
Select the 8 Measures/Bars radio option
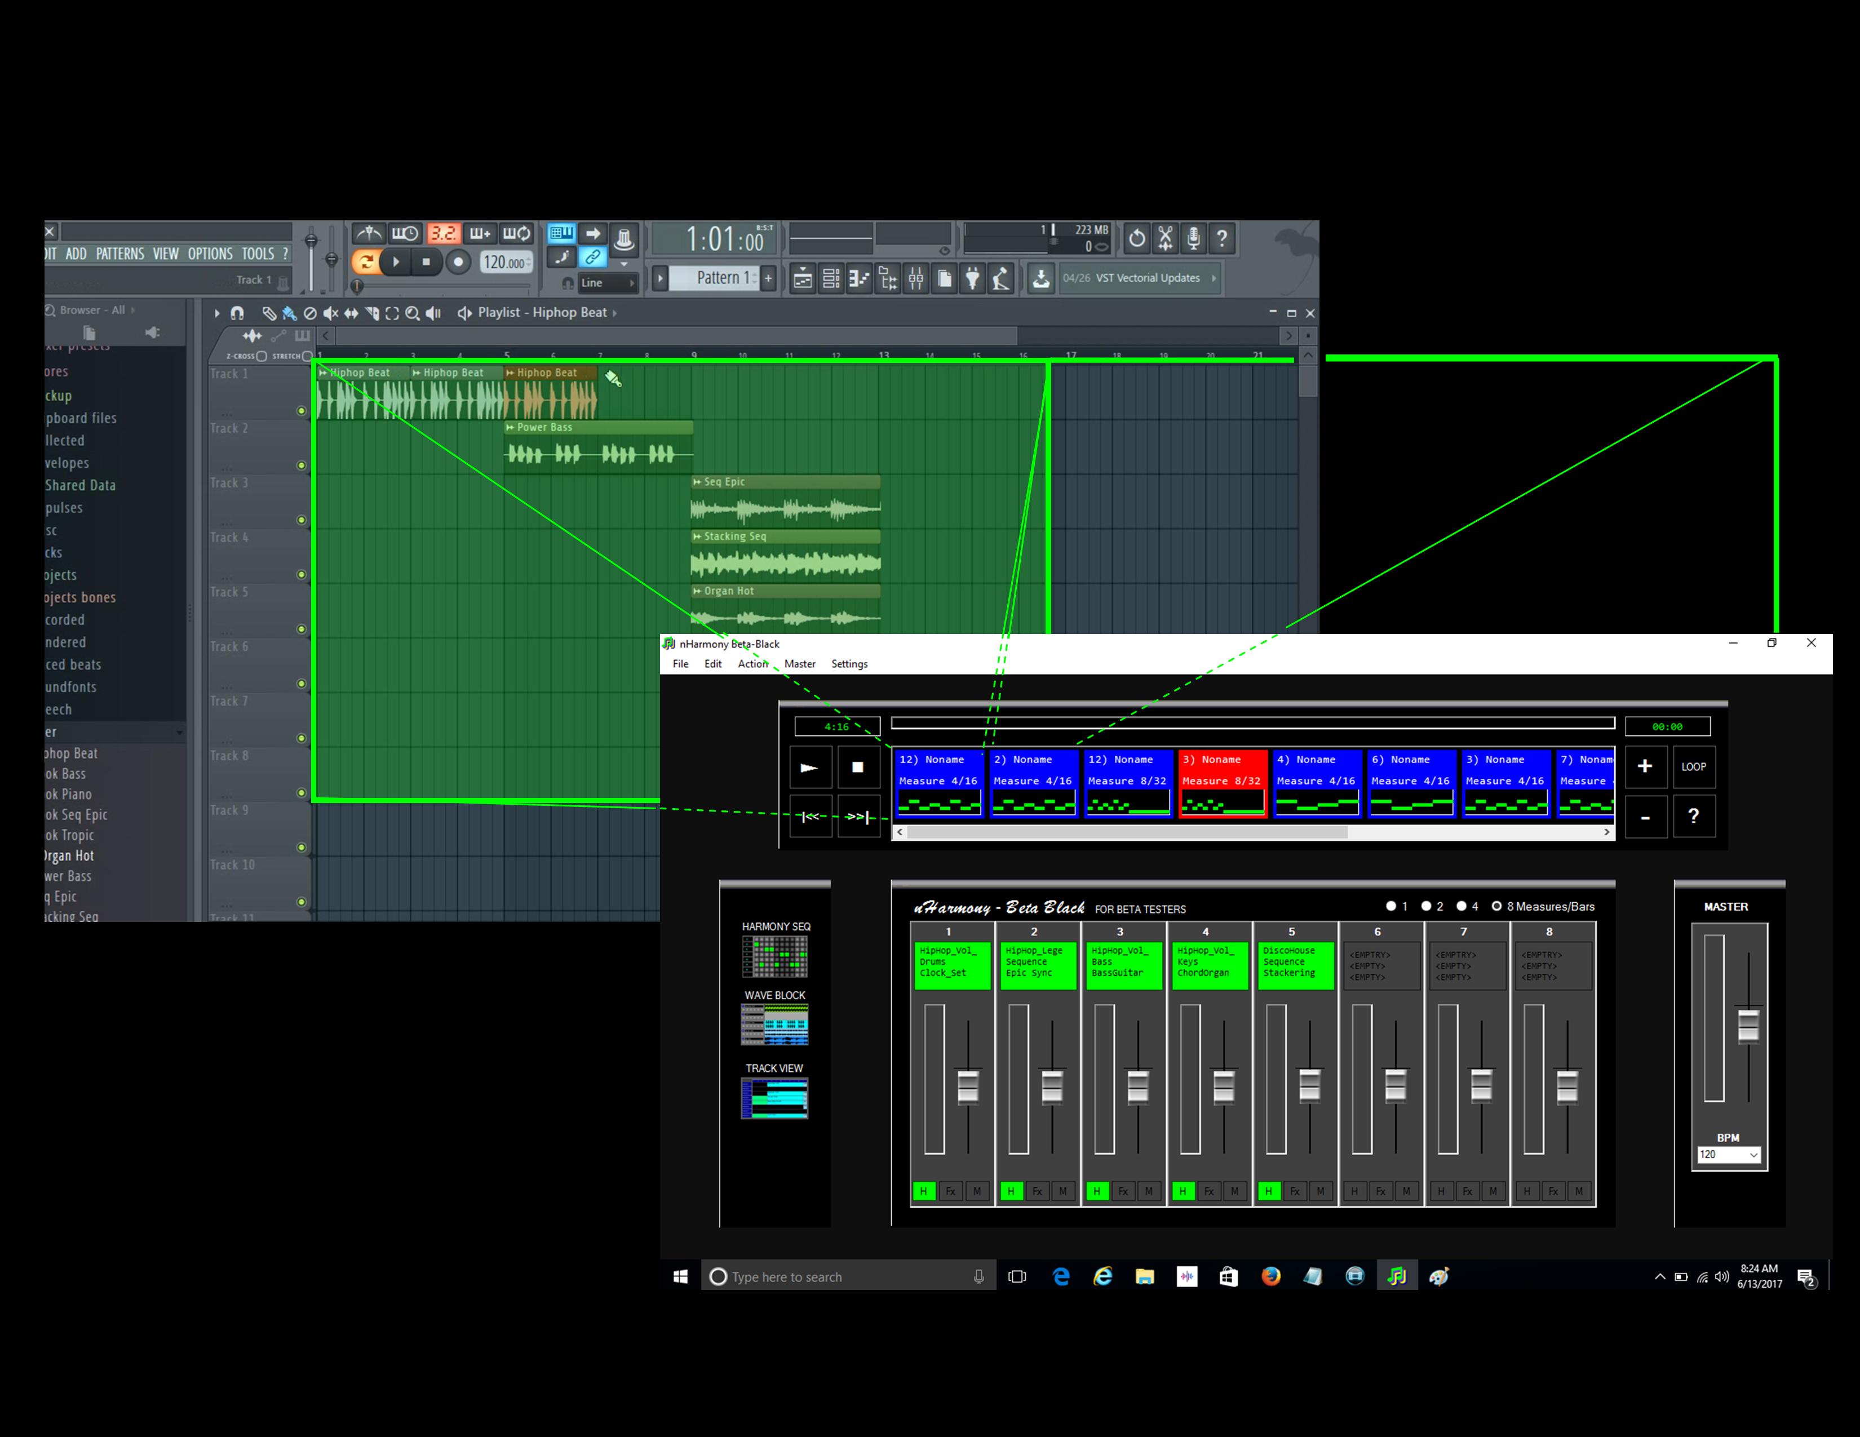click(x=1496, y=907)
